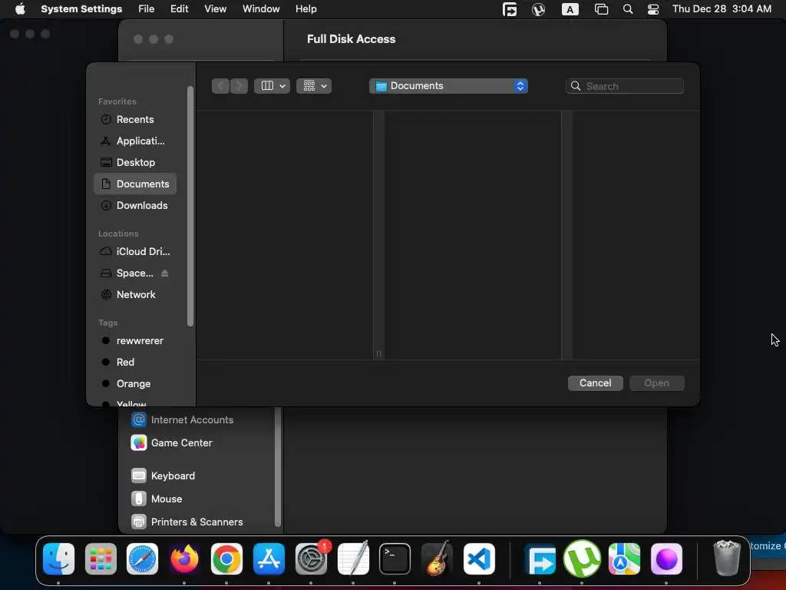
Task: Open Mouse settings in System Settings
Action: (x=157, y=499)
